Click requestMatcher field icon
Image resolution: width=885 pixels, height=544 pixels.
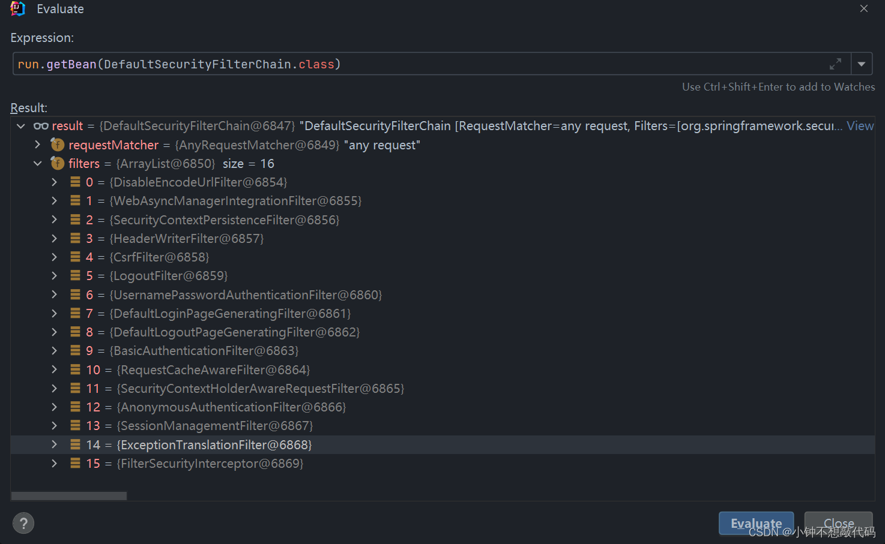click(58, 145)
